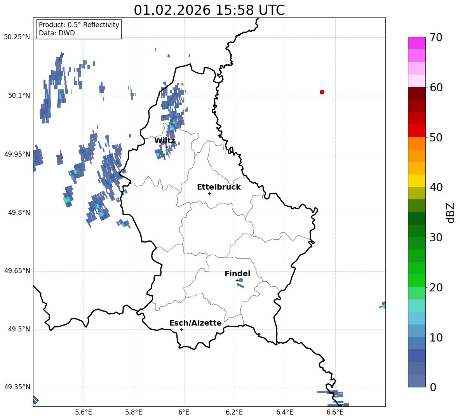The width and height of the screenshot is (460, 420).
Task: Click the magenta 70 dBZ colorbar segment
Action: [416, 43]
